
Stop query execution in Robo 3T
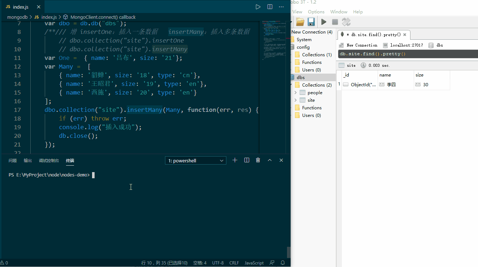tap(335, 22)
